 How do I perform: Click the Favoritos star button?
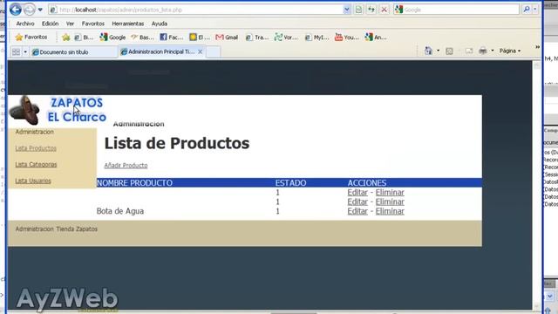pyautogui.click(x=31, y=37)
